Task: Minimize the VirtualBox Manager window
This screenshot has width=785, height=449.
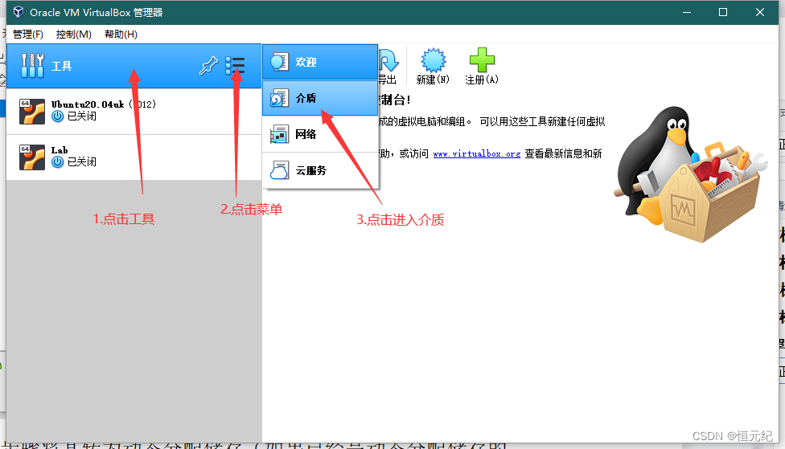Action: [687, 12]
